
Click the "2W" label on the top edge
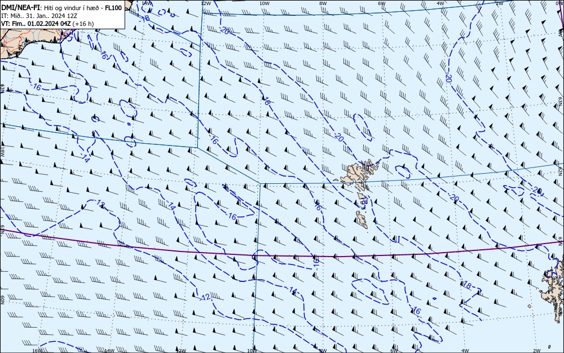[499, 3]
